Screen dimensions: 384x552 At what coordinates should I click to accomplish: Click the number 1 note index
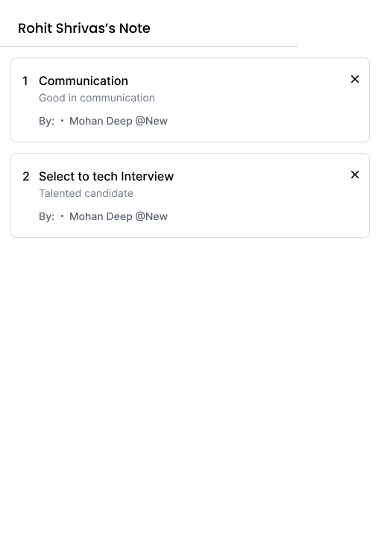click(25, 81)
